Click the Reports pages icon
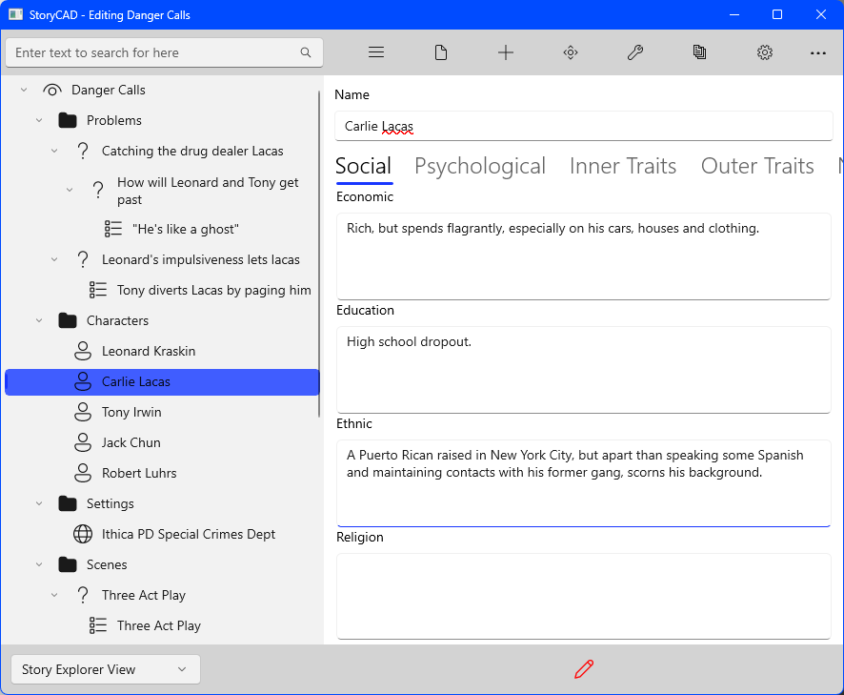 click(700, 52)
